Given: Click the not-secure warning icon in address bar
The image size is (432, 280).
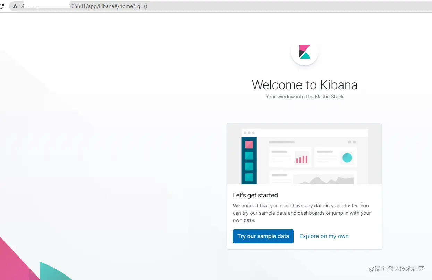Looking at the screenshot, I should click(x=15, y=6).
